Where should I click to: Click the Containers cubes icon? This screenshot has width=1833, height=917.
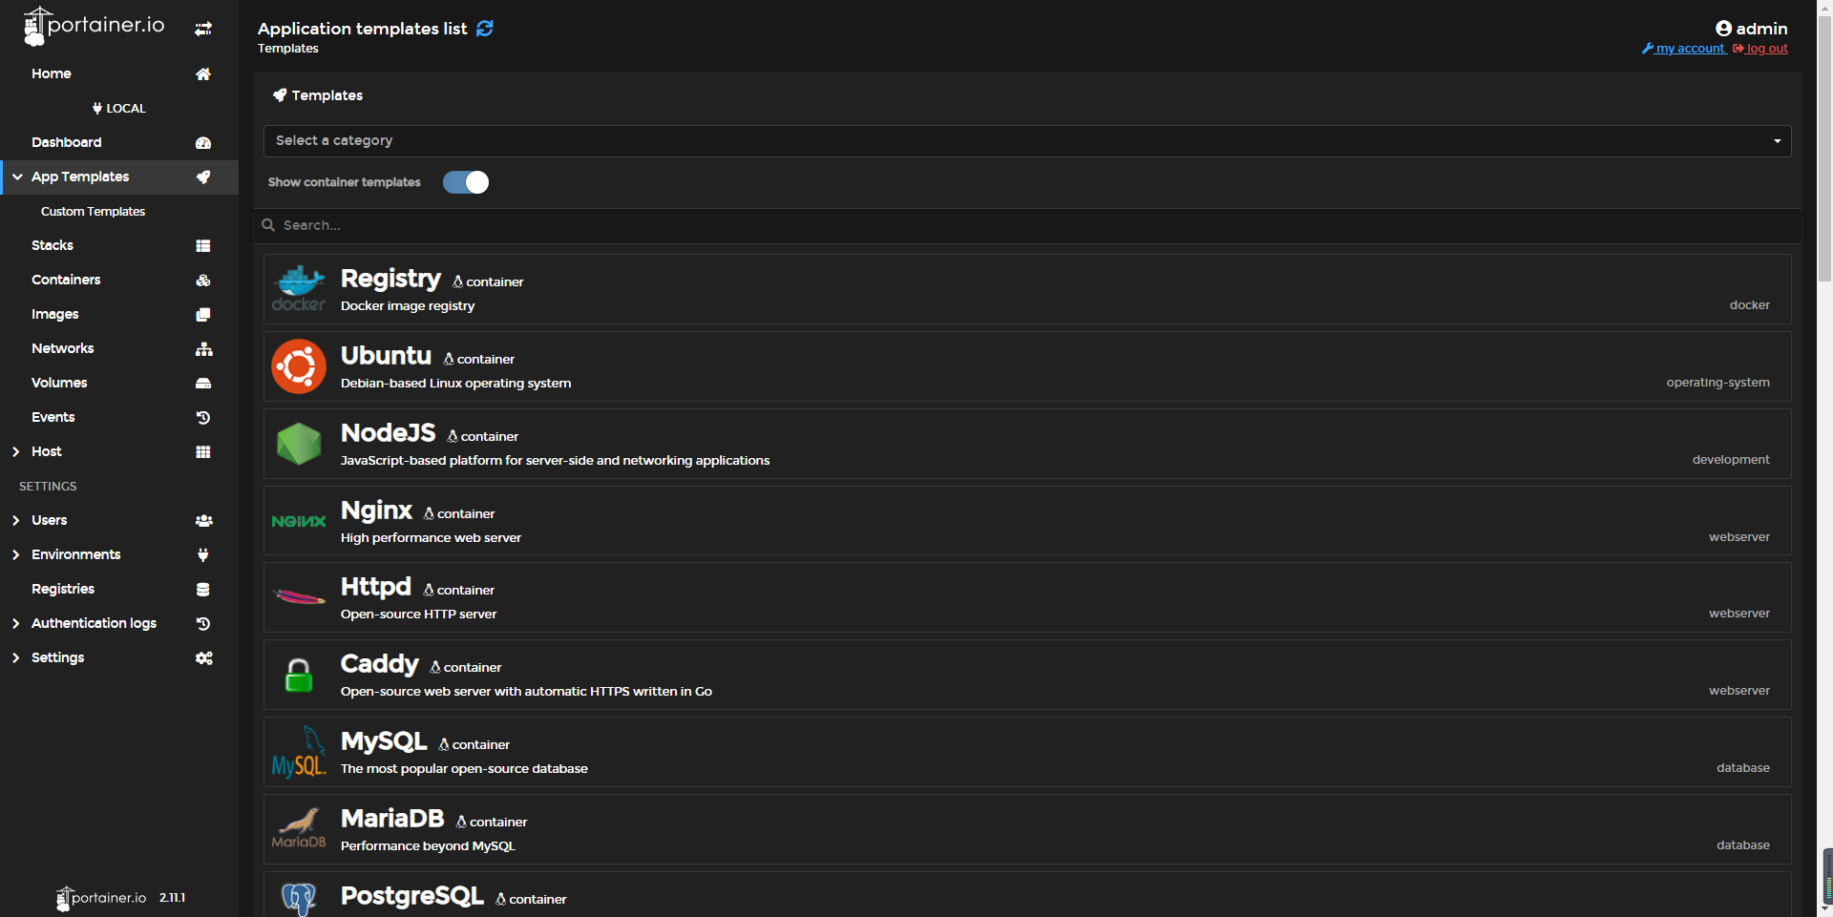click(x=203, y=280)
